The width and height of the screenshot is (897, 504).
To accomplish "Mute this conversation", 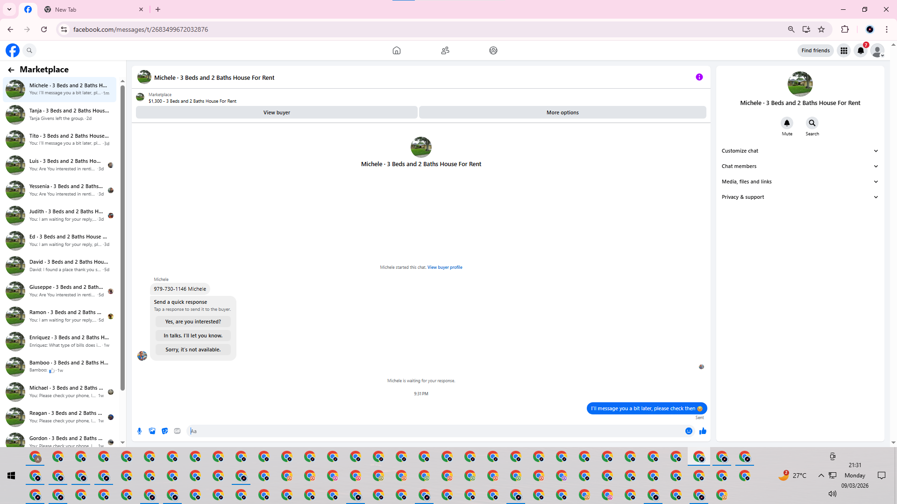I will (x=787, y=123).
